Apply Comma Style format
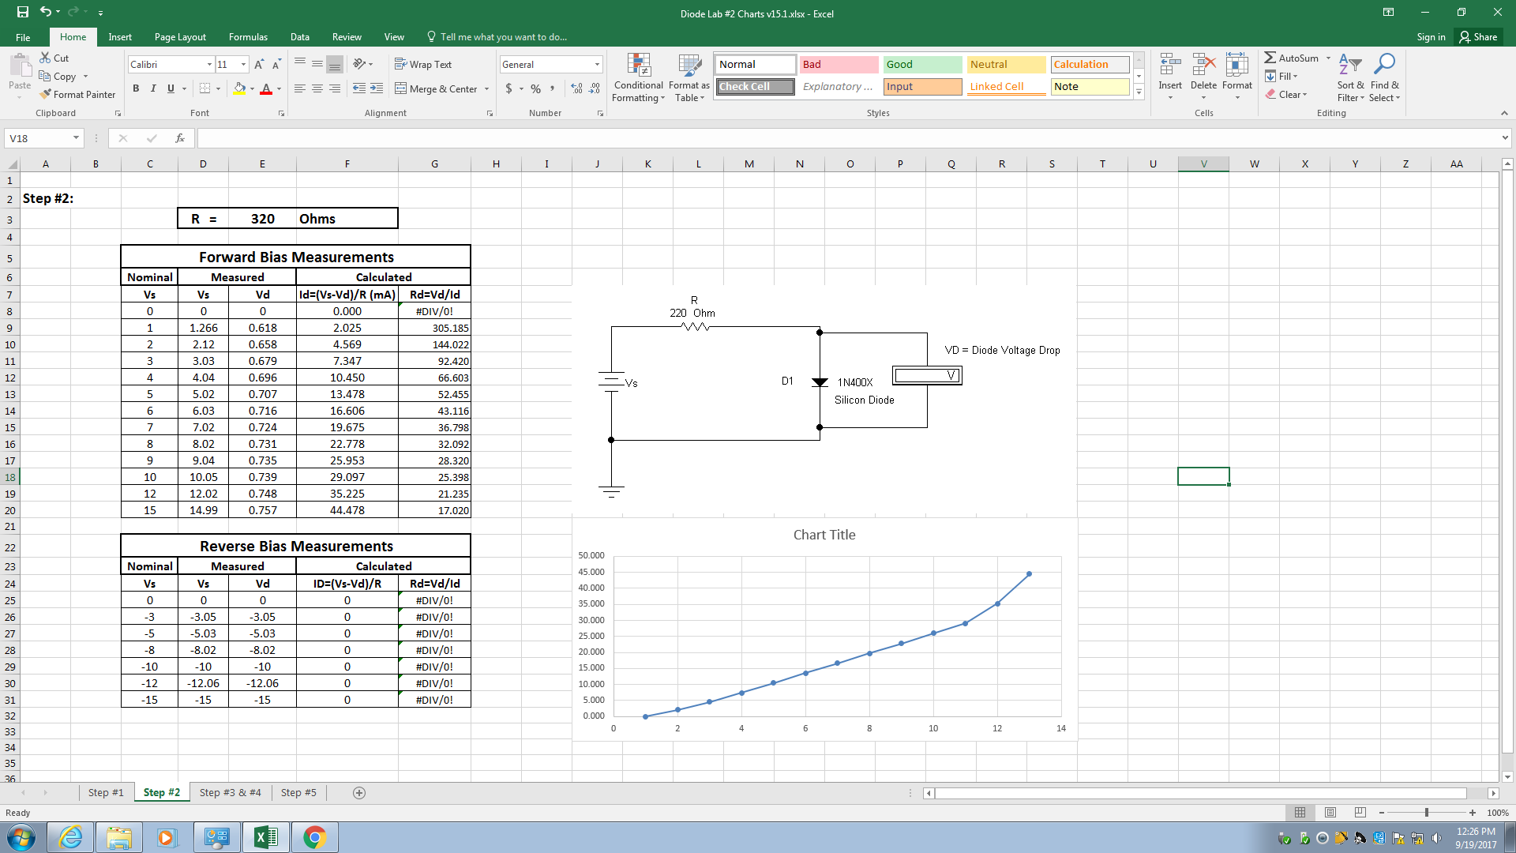 [x=553, y=88]
